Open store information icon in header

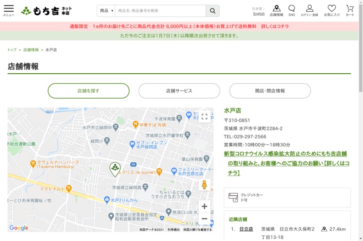[x=276, y=10]
